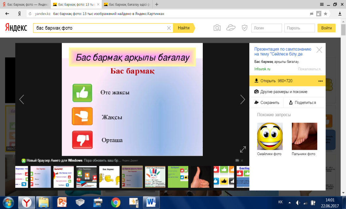Open the browser hamburger menu
Image resolution: width=346 pixels, height=209 pixels.
click(322, 4)
